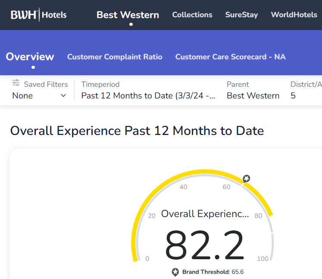
Task: Click the BWH Hotels logo
Action: (39, 15)
